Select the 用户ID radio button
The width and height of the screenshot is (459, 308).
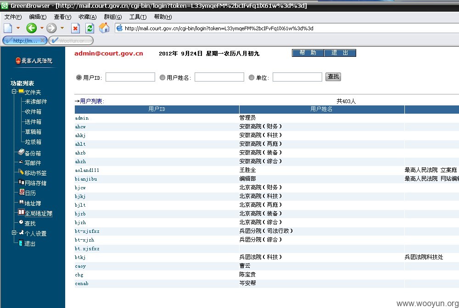[x=79, y=77]
